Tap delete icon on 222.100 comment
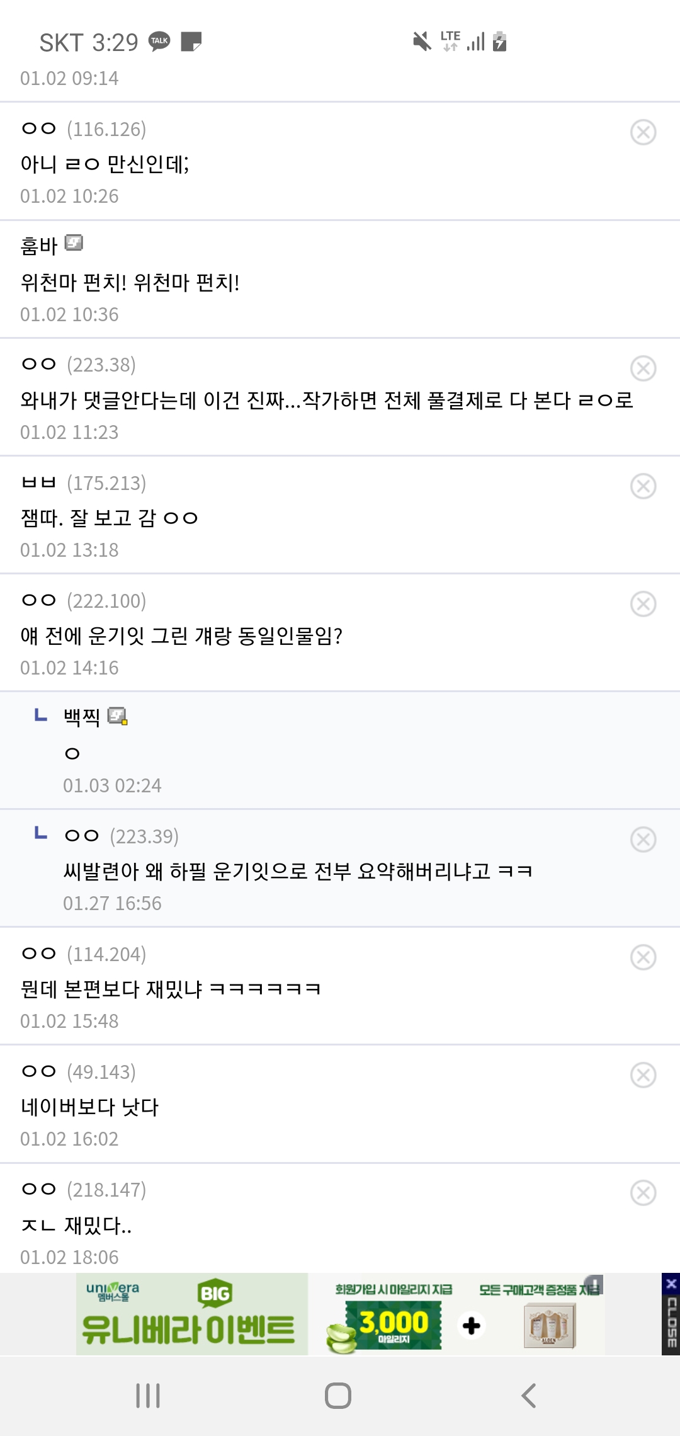 point(643,604)
